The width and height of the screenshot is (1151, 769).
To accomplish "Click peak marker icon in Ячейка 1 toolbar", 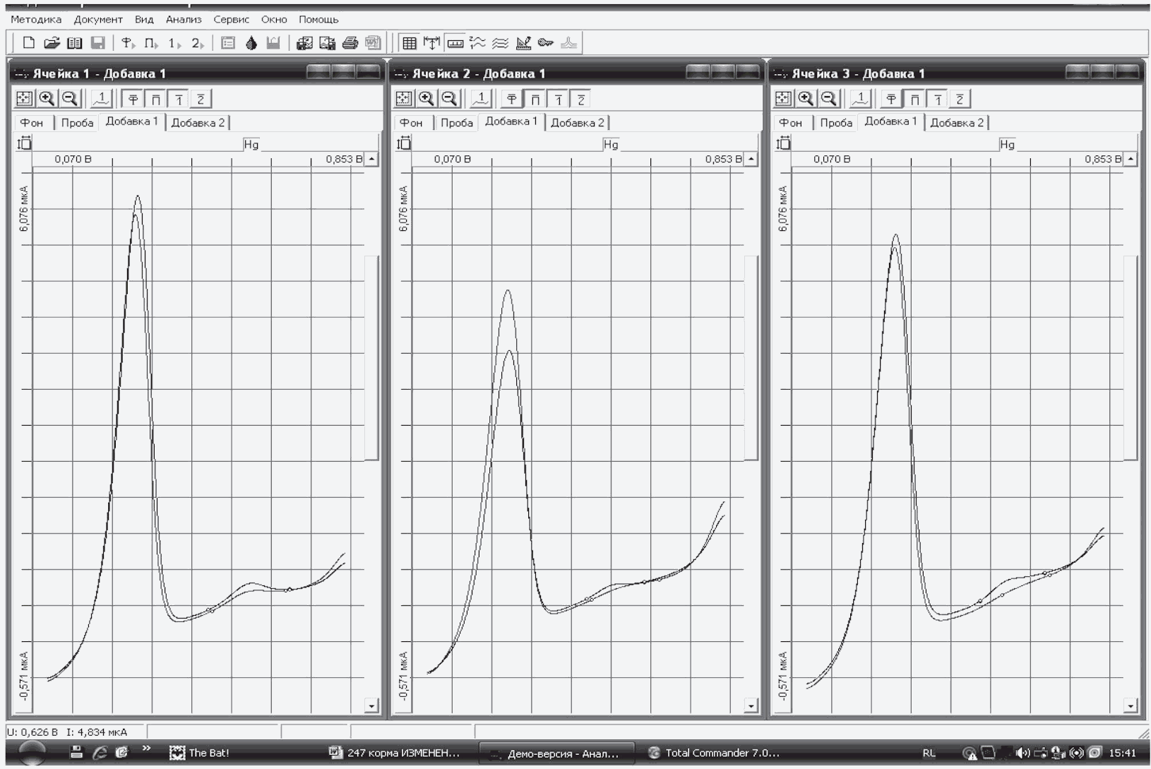I will point(102,99).
